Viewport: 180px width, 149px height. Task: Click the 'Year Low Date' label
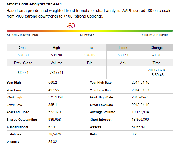click(x=101, y=90)
